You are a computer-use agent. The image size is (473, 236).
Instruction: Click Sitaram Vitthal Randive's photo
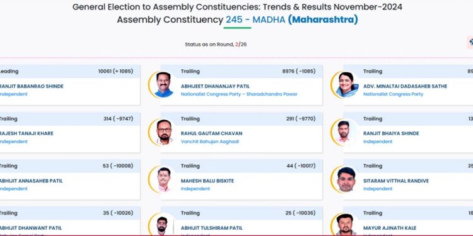pos(346,179)
